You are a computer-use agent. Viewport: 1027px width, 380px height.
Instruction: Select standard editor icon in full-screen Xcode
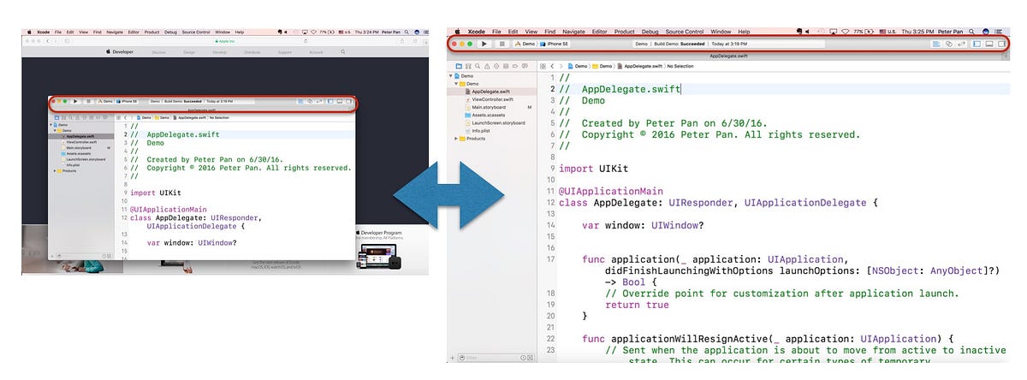[x=936, y=44]
